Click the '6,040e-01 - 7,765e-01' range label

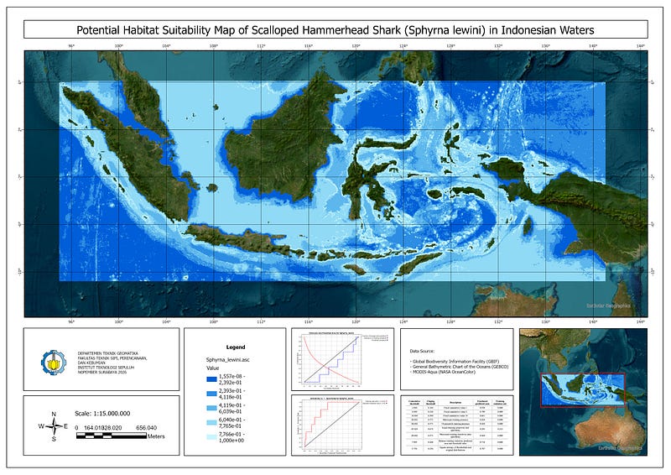pos(232,423)
